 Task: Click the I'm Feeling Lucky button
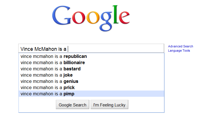point(110,105)
